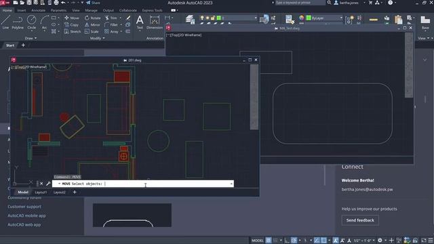
Task: Click the Copy command
Action: pos(71,24)
